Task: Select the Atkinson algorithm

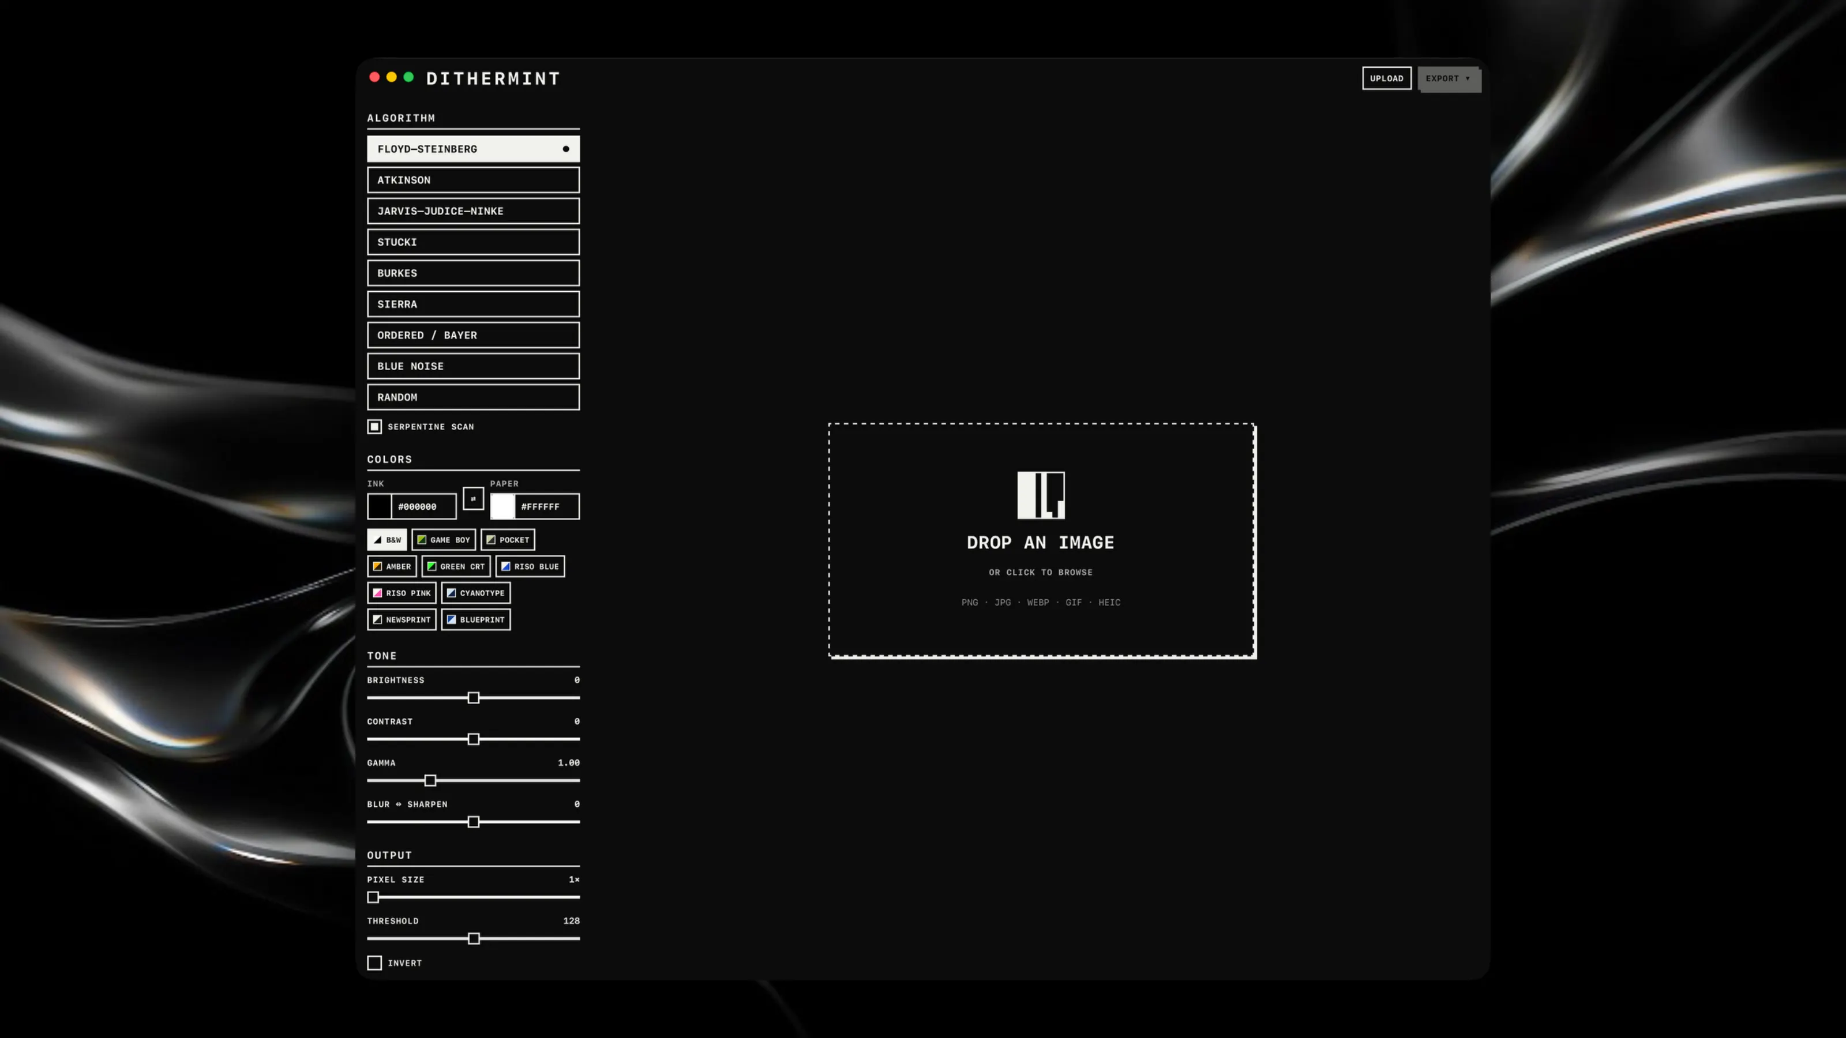Action: click(473, 179)
